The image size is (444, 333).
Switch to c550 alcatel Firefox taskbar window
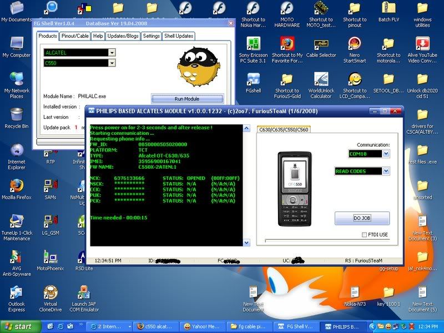pos(157,326)
